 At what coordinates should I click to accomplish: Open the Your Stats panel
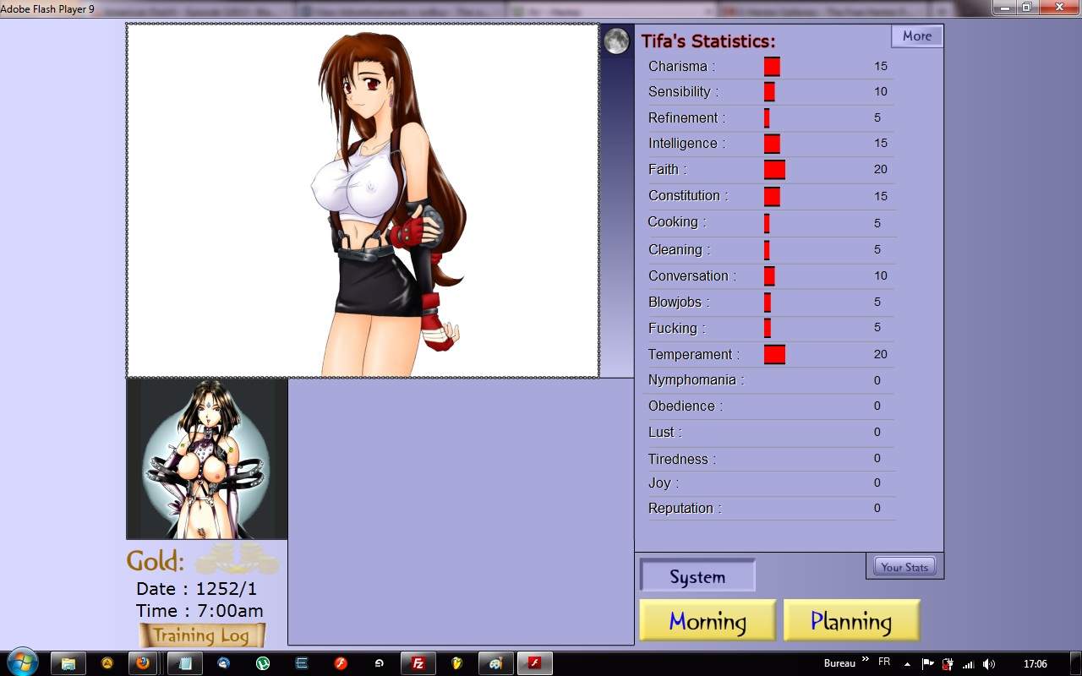click(x=904, y=567)
